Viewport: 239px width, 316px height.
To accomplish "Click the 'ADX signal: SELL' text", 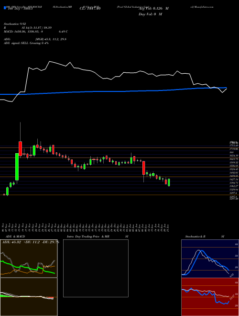I will (x=16, y=43).
